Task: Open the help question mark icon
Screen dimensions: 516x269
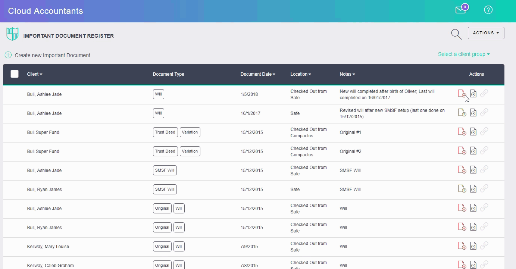Action: 488,10
